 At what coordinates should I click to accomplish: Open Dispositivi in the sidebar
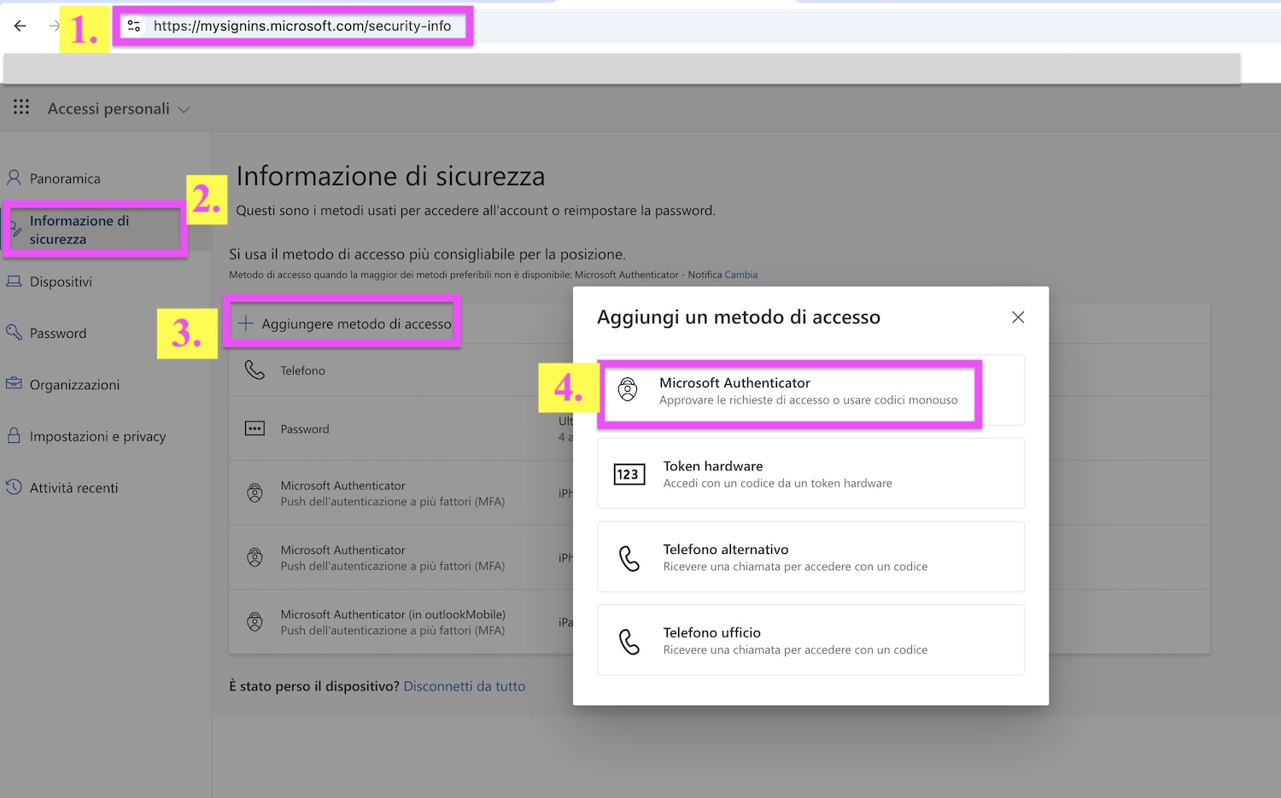[61, 282]
